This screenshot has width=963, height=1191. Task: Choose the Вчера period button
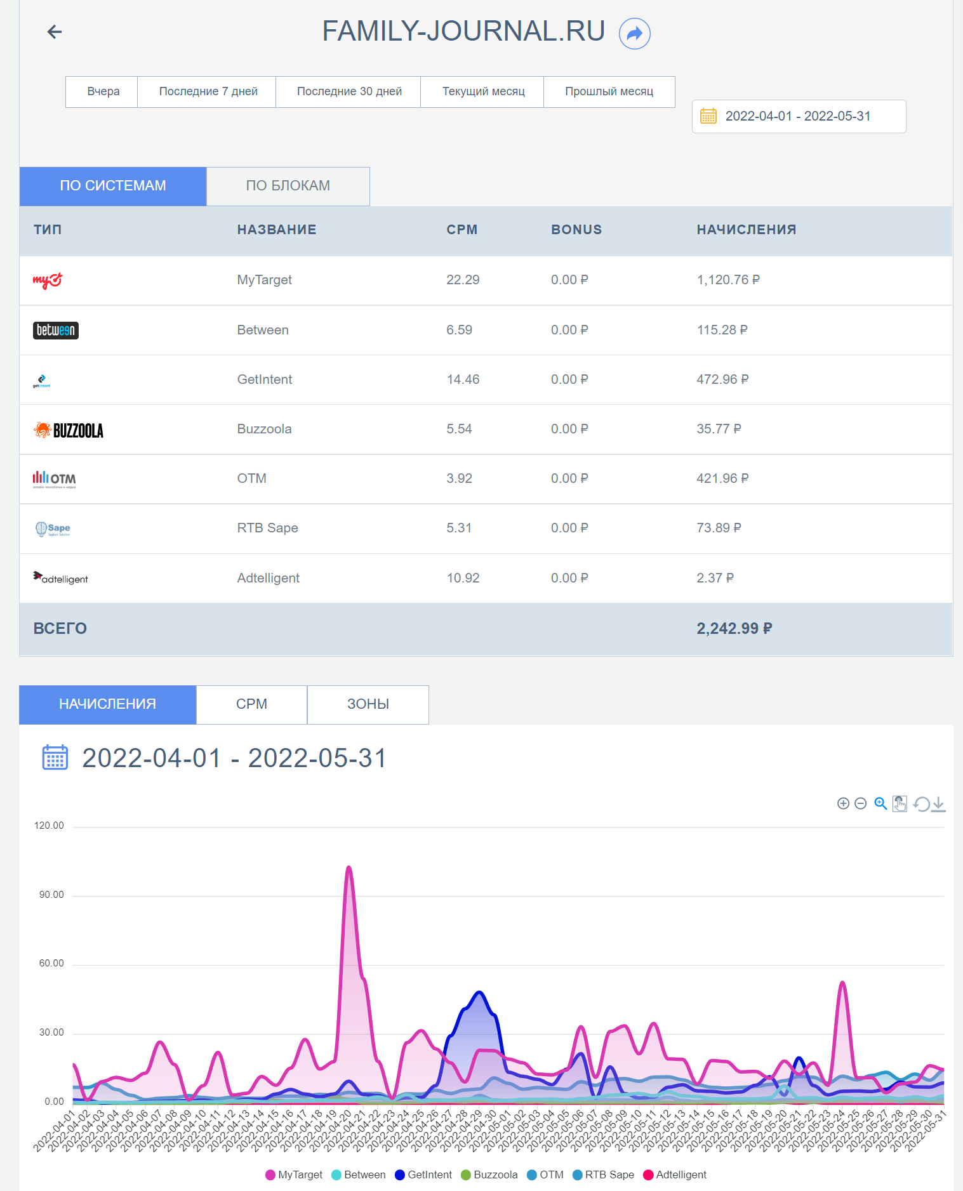102,91
